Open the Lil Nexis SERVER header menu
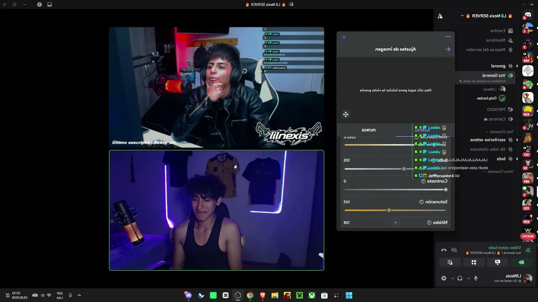Image resolution: width=538 pixels, height=302 pixels. pos(487,16)
